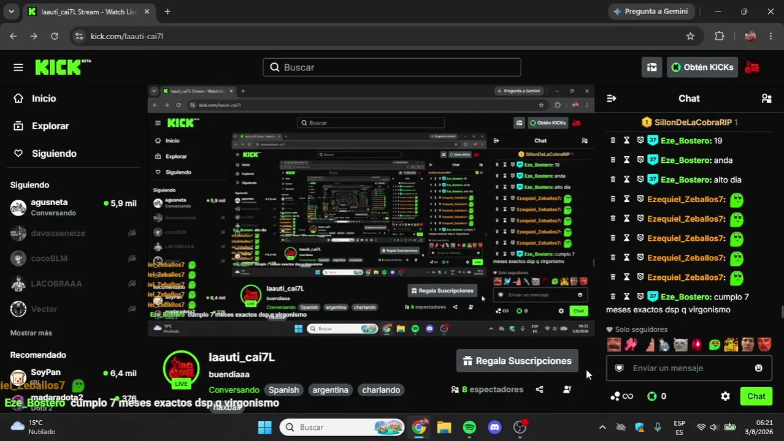
Task: Open Chrome profile avatar menu
Action: [x=750, y=36]
